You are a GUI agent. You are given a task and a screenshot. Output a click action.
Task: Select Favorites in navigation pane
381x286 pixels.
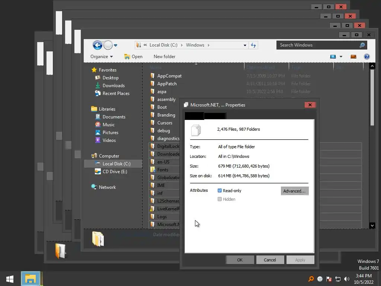[104, 70]
